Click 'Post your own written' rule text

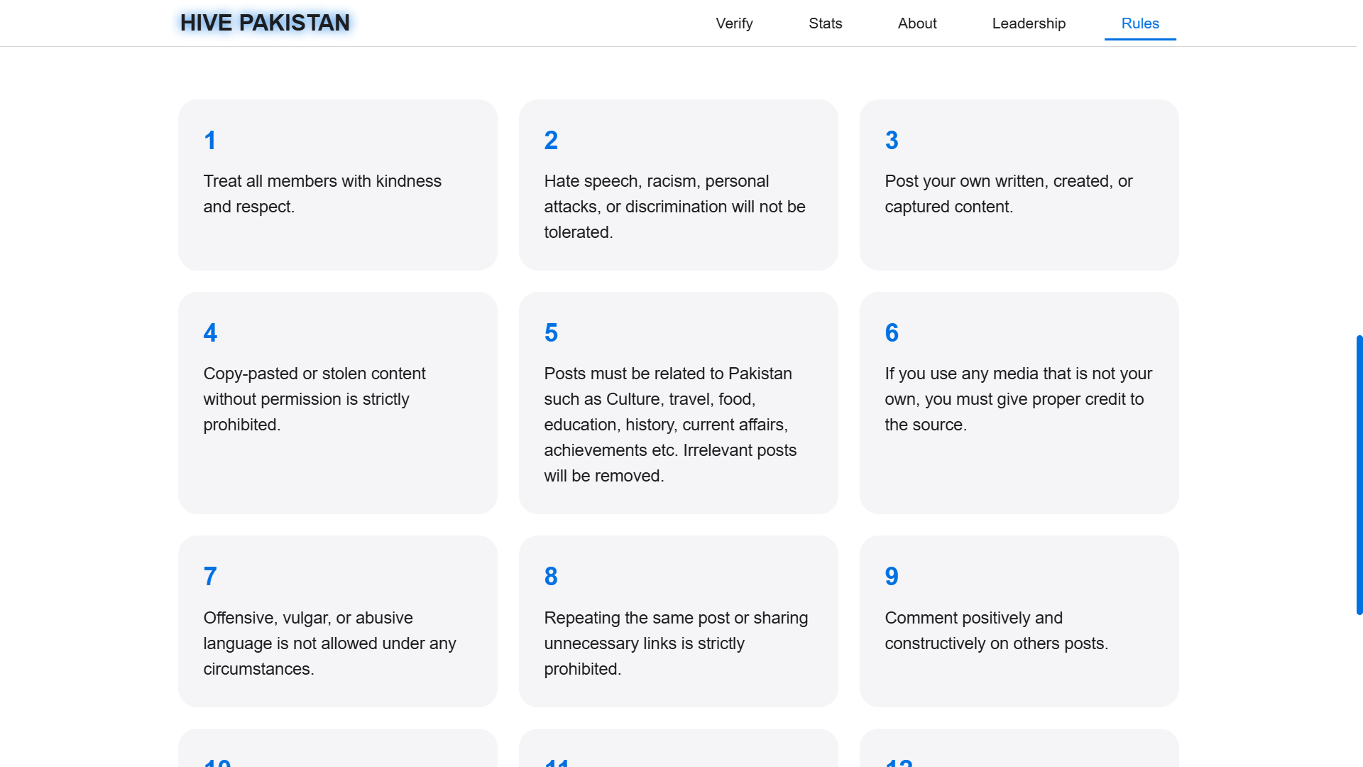click(x=1009, y=194)
